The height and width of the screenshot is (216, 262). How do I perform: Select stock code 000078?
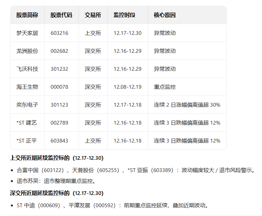click(59, 87)
